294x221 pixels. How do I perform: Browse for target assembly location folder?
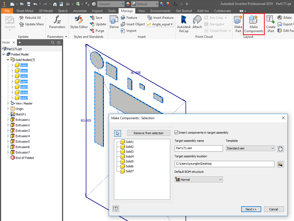[x=280, y=164]
